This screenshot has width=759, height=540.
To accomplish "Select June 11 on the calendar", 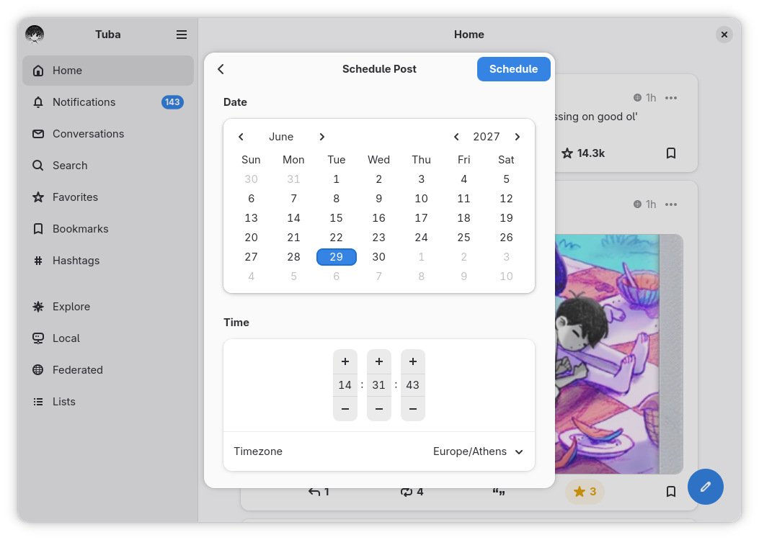I will pyautogui.click(x=463, y=199).
